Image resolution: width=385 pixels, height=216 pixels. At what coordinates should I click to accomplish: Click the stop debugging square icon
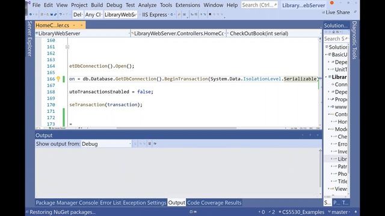(210, 14)
